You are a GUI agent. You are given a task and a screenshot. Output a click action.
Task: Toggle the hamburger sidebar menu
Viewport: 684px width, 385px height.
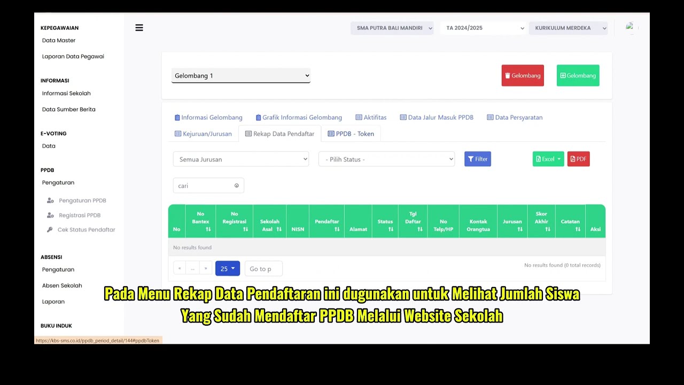[139, 28]
